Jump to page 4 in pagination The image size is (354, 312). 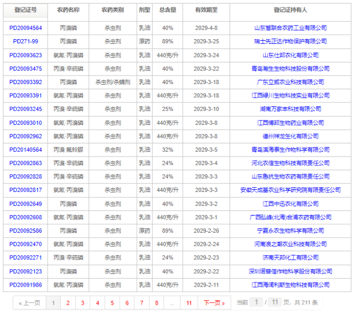[x=97, y=303]
